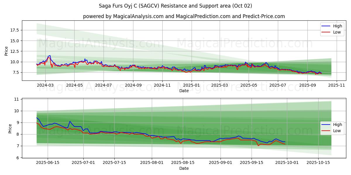Screen dimensions: 351x175
Task: Select the 2024-03 tick on top chart
Action: 45,85
